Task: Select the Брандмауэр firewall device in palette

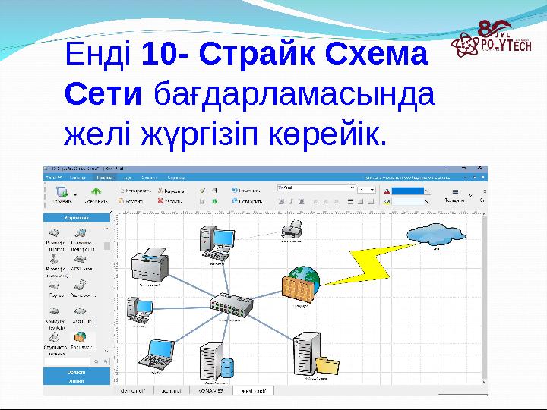Action: pyautogui.click(x=81, y=341)
